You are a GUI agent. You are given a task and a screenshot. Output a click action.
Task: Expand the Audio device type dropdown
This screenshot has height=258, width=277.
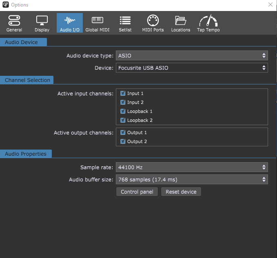tap(192, 55)
